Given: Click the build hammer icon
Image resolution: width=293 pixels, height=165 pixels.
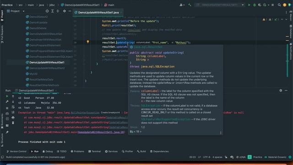Looking at the screenshot, I should point(190,5).
